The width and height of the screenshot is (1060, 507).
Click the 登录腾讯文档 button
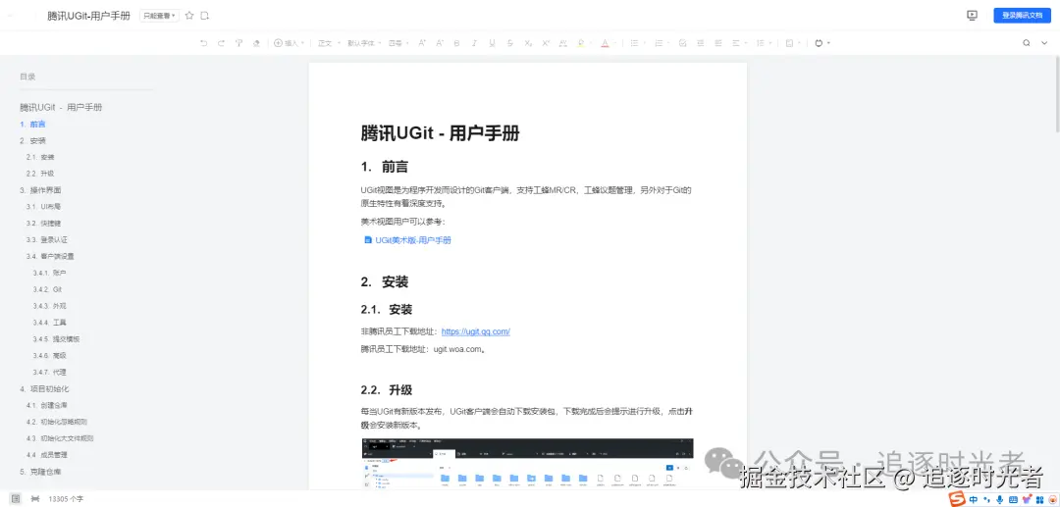pyautogui.click(x=1022, y=16)
